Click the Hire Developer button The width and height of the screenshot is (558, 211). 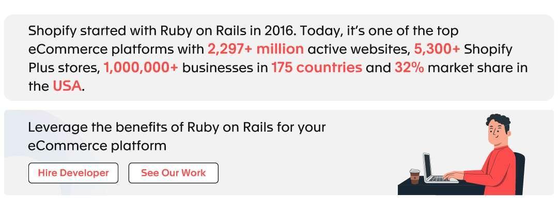coord(73,173)
